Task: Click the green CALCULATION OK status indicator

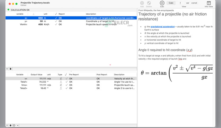Action: point(8,10)
